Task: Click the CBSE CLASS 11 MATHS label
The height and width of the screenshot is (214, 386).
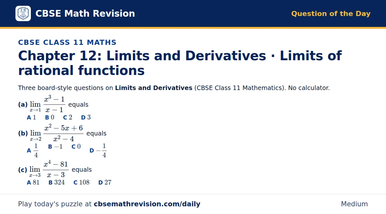Action: tap(67, 42)
